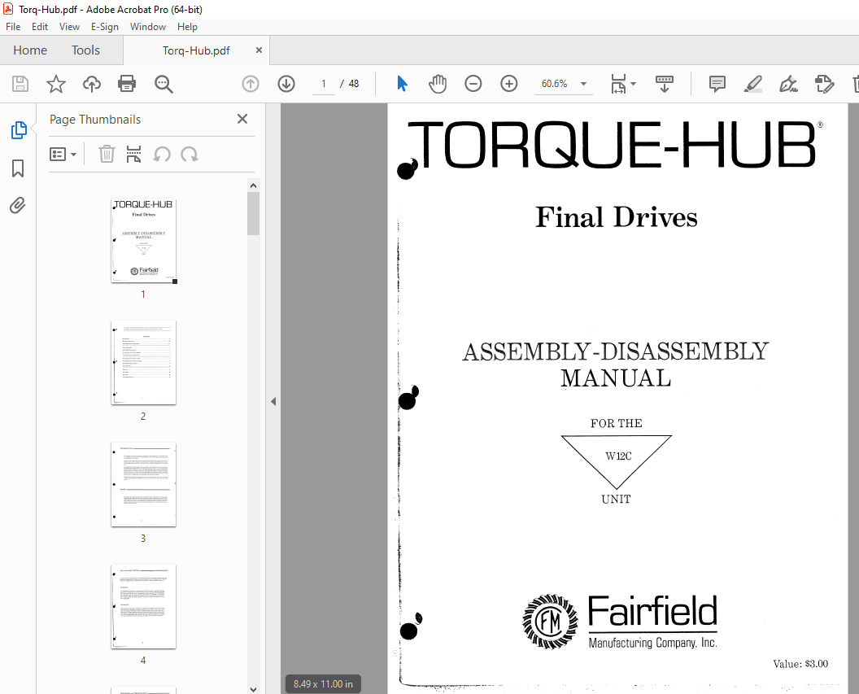
Task: Open the Attachments panel
Action: pos(18,205)
